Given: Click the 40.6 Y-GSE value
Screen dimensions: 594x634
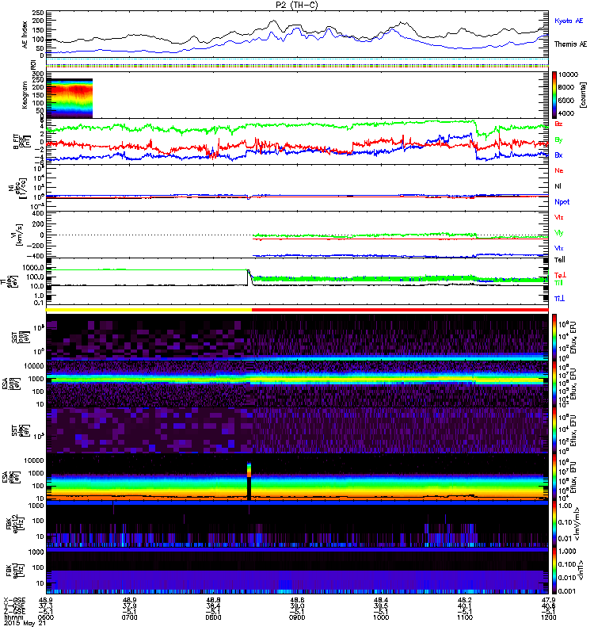Looking at the screenshot, I should pyautogui.click(x=548, y=605).
